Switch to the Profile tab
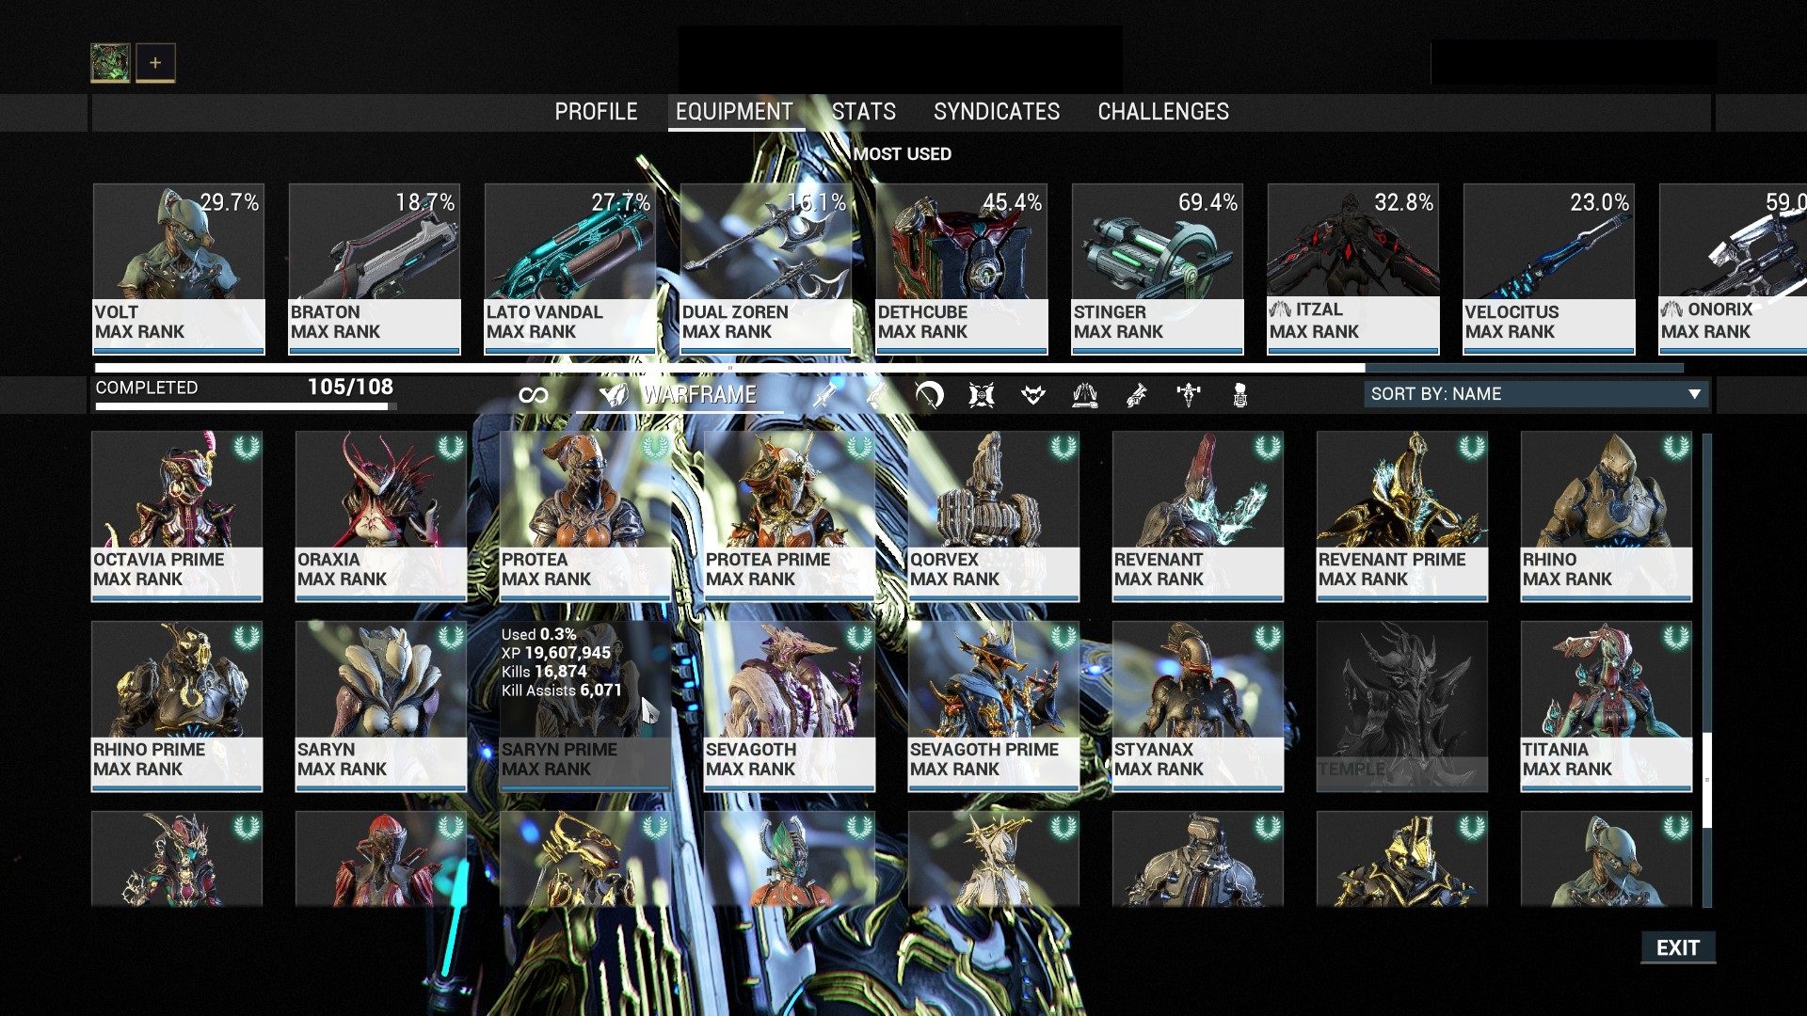 pyautogui.click(x=596, y=112)
